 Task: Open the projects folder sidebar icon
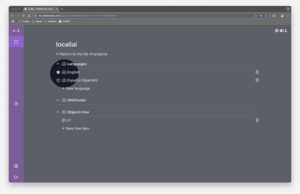pos(16,41)
